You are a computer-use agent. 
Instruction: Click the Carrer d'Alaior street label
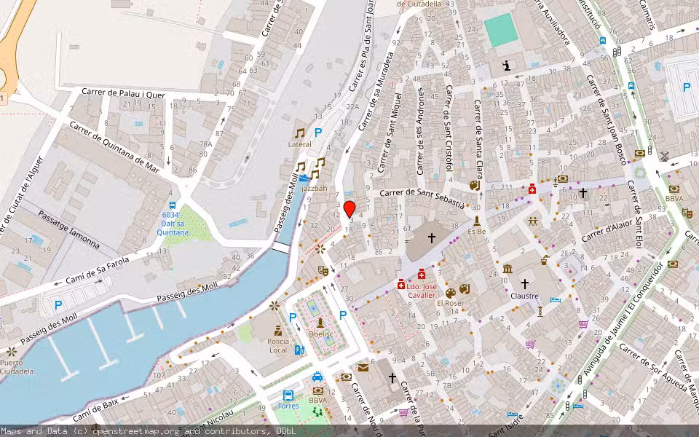607,231
